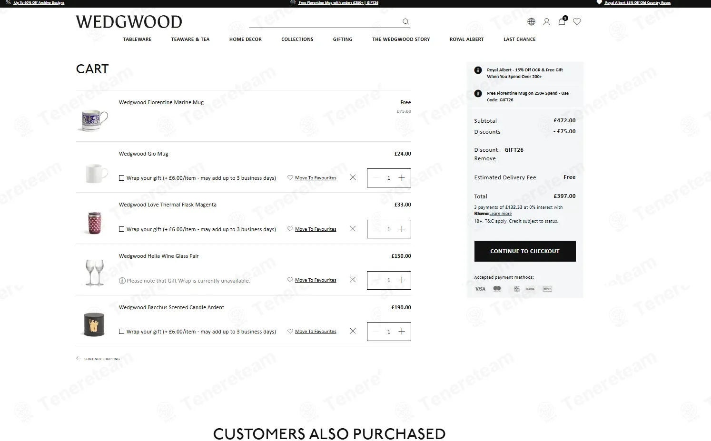The image size is (711, 441).
Task: Move Helia Wine Glass Pair to Favourites
Action: pos(316,280)
